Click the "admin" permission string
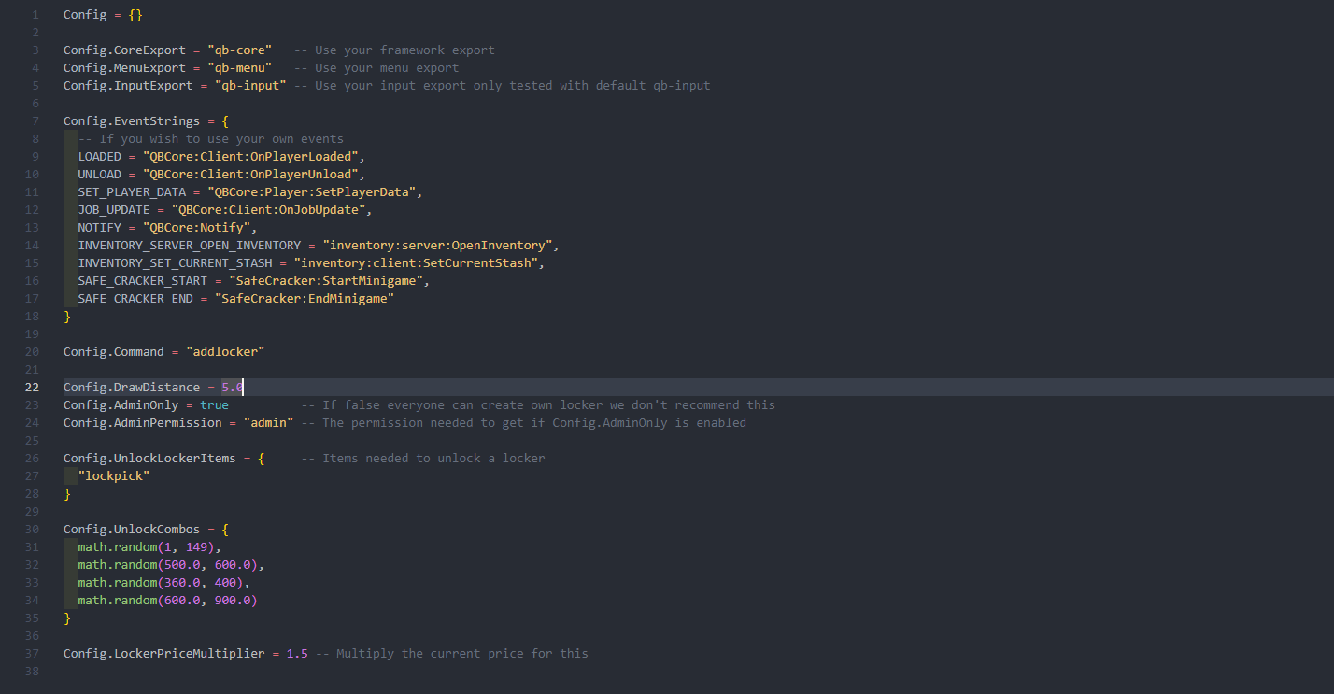 (268, 423)
